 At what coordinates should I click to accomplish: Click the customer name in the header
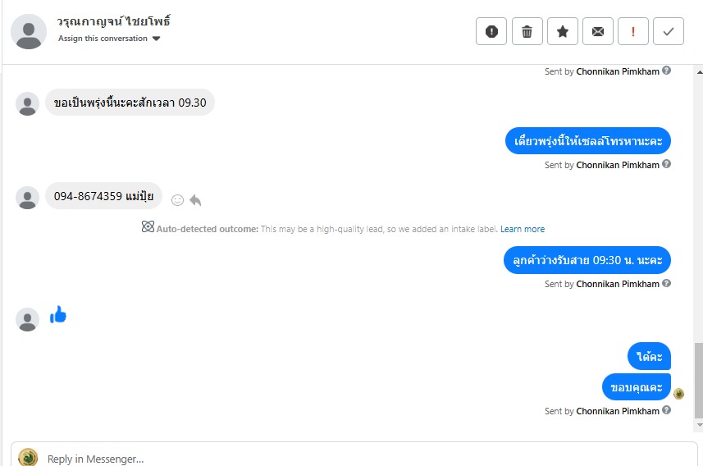point(114,21)
